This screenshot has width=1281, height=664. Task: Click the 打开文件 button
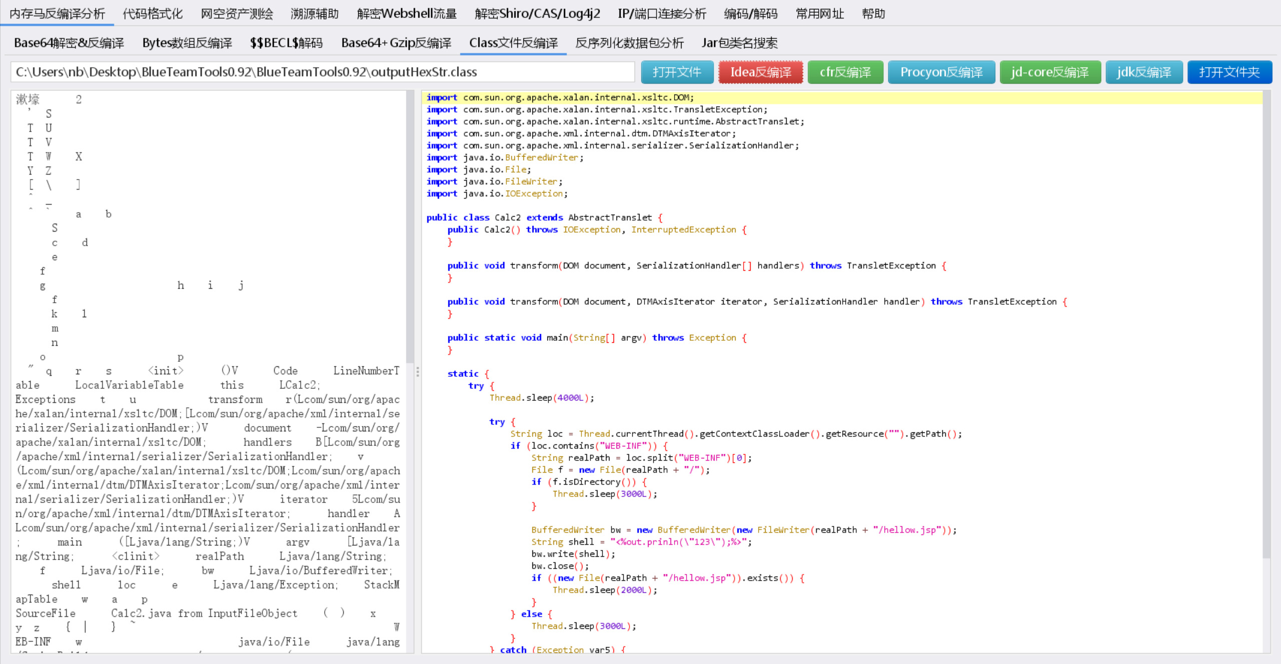[x=677, y=72]
